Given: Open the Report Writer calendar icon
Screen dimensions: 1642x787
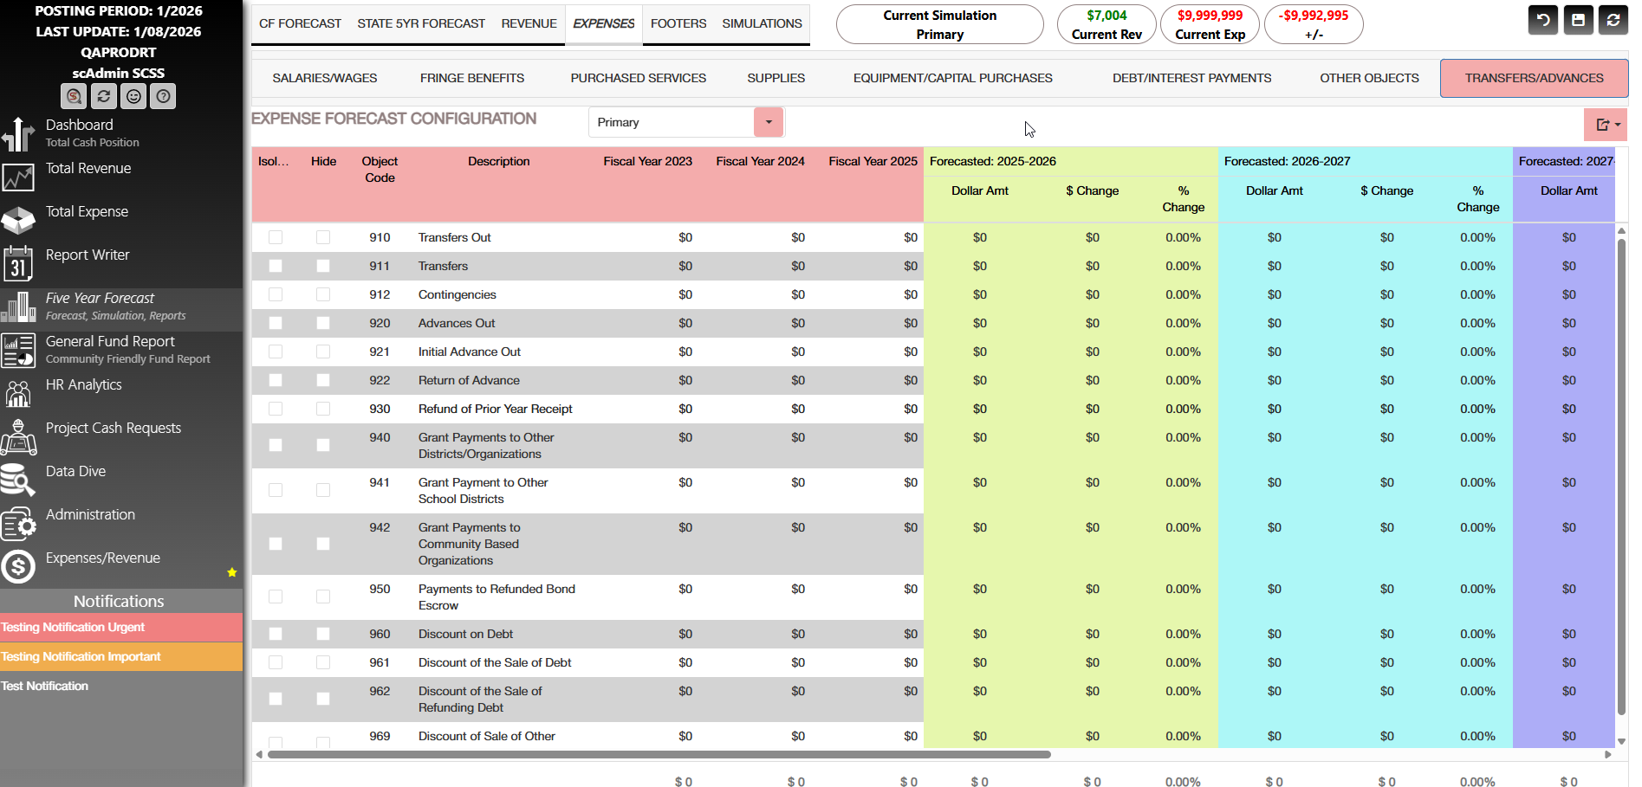Looking at the screenshot, I should point(18,263).
